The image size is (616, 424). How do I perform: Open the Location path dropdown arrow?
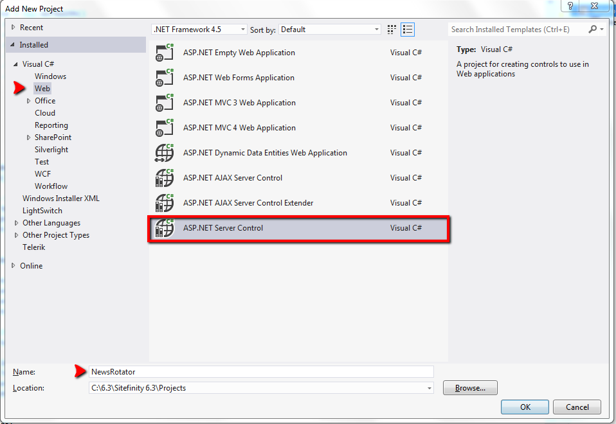430,388
